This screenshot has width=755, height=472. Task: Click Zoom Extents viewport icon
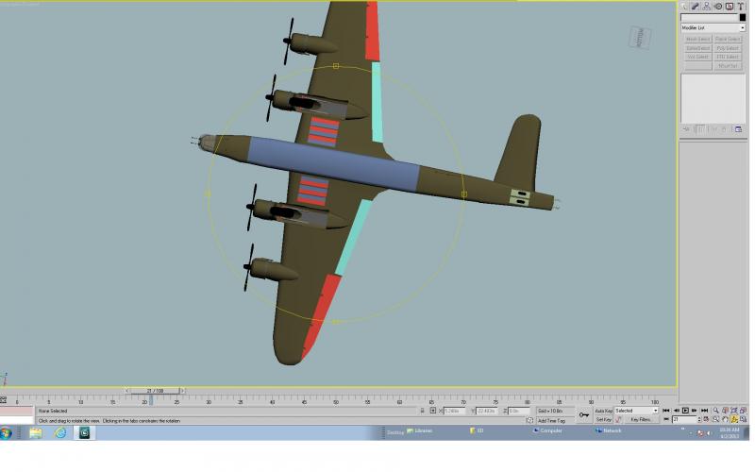[x=734, y=411]
